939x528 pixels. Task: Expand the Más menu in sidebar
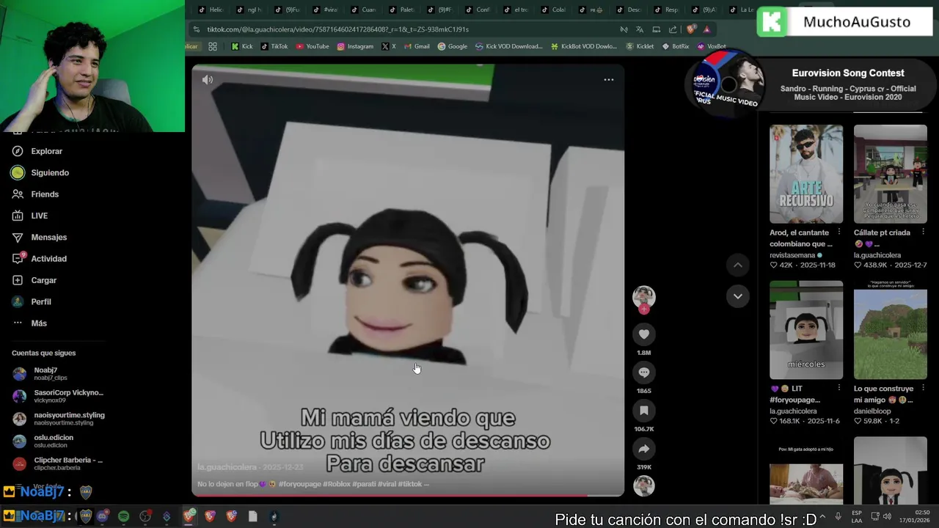point(38,323)
